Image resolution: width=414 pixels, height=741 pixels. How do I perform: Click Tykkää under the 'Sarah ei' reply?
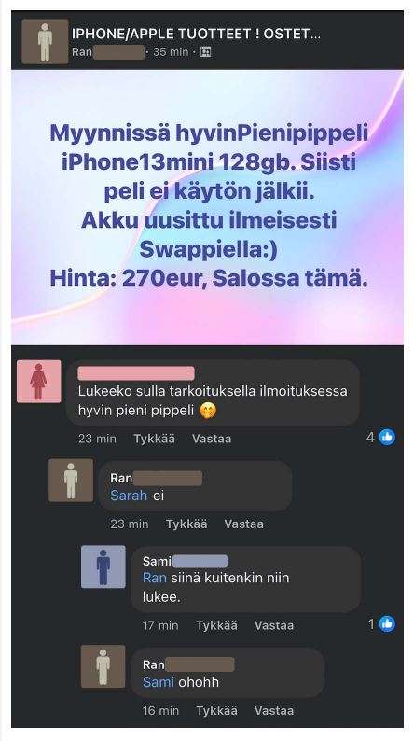[186, 524]
